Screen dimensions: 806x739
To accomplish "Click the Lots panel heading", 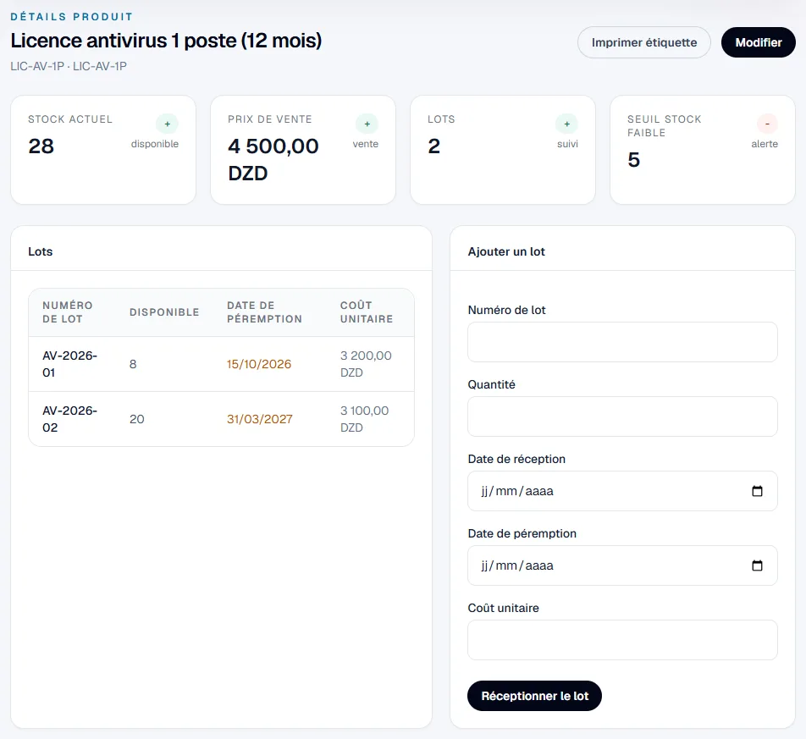I will click(40, 251).
